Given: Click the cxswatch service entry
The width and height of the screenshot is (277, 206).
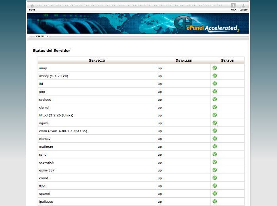Looking at the screenshot, I should coord(46,162).
